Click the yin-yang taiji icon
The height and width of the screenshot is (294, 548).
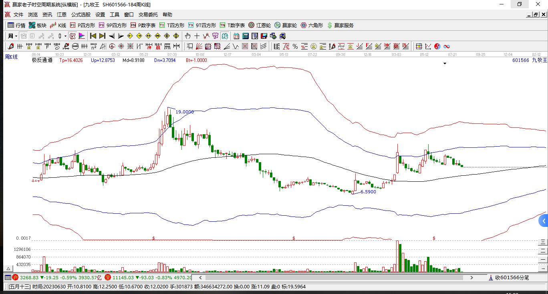point(437,46)
